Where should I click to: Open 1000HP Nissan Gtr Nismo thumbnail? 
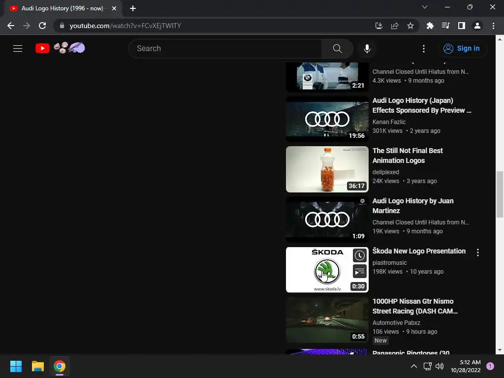point(327,320)
